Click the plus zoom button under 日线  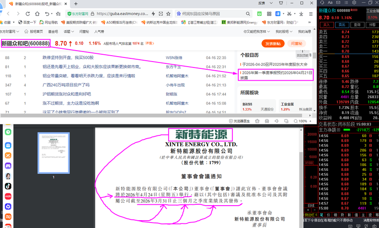308,210
